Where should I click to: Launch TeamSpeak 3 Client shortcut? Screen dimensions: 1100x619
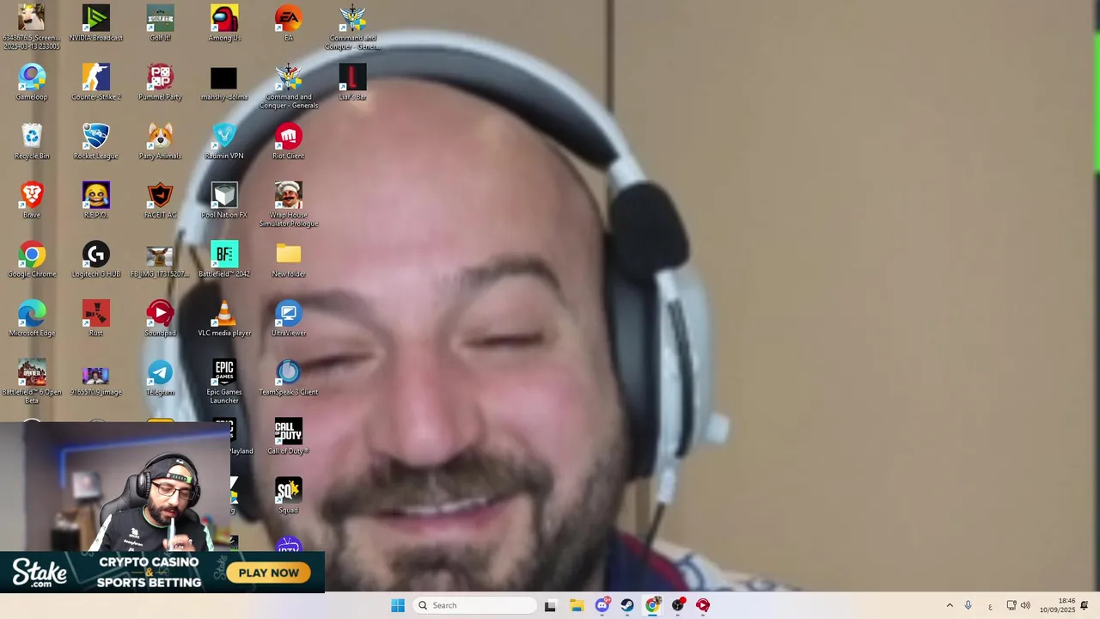click(x=289, y=378)
